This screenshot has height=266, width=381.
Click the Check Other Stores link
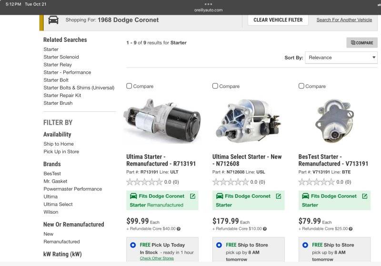(157, 258)
